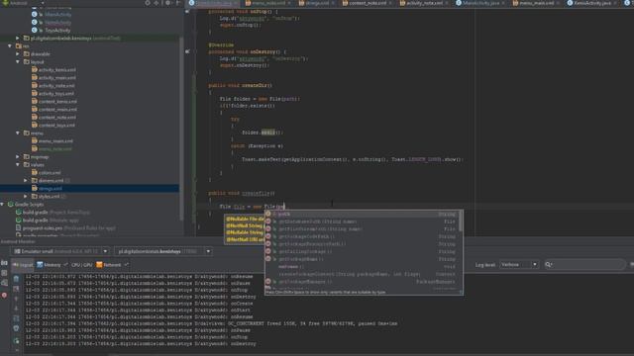The height and width of the screenshot is (356, 634).
Task: Select MainActivity class in project tree
Action: [x=57, y=14]
